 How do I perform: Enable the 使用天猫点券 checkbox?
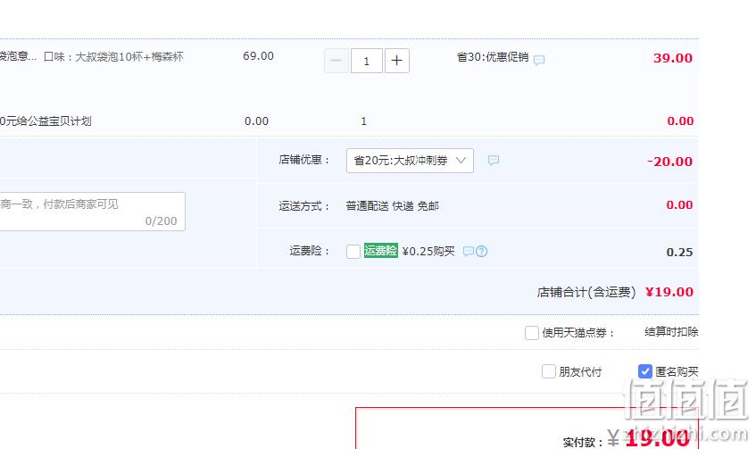pyautogui.click(x=532, y=333)
